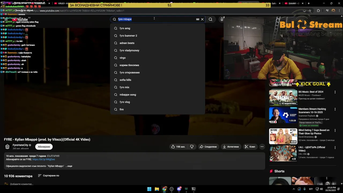Go to YouTube home via logo
343x193 pixels.
tap(20, 20)
